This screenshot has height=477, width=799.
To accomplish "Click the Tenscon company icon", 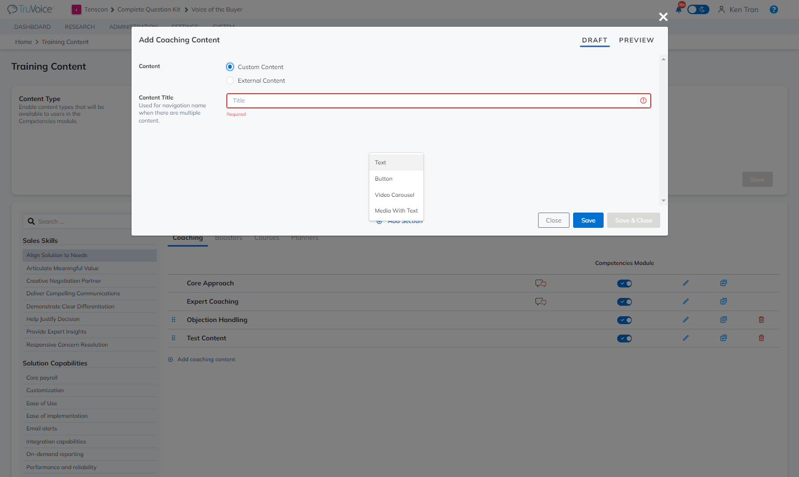I will click(76, 9).
